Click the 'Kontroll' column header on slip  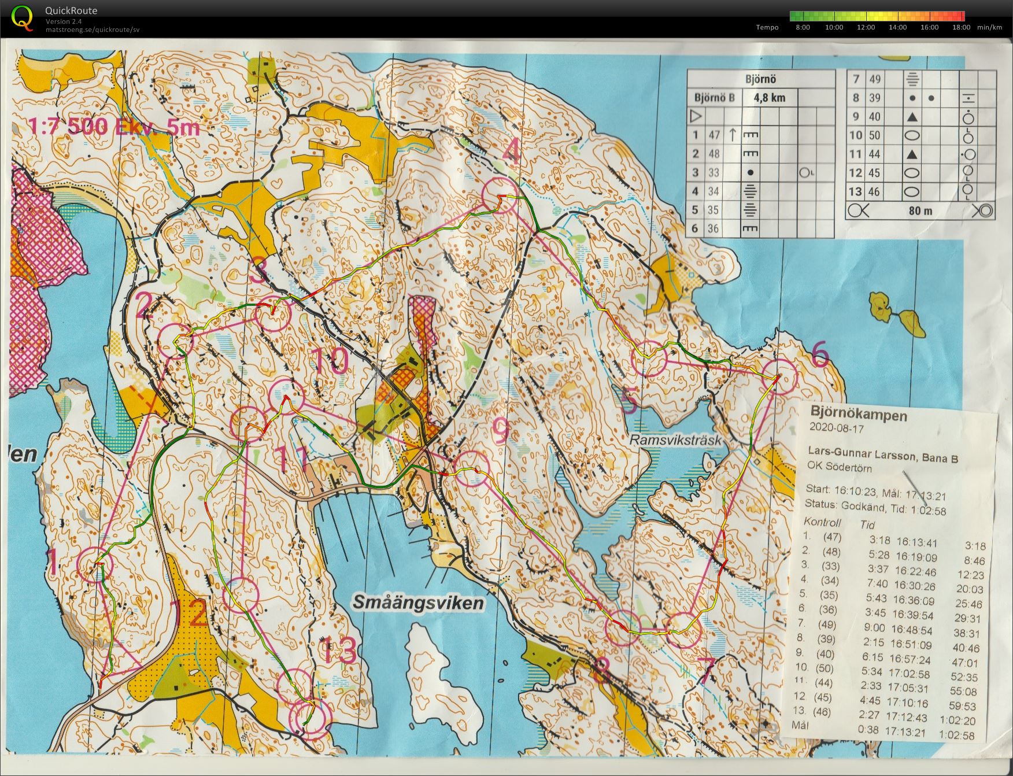(x=822, y=522)
